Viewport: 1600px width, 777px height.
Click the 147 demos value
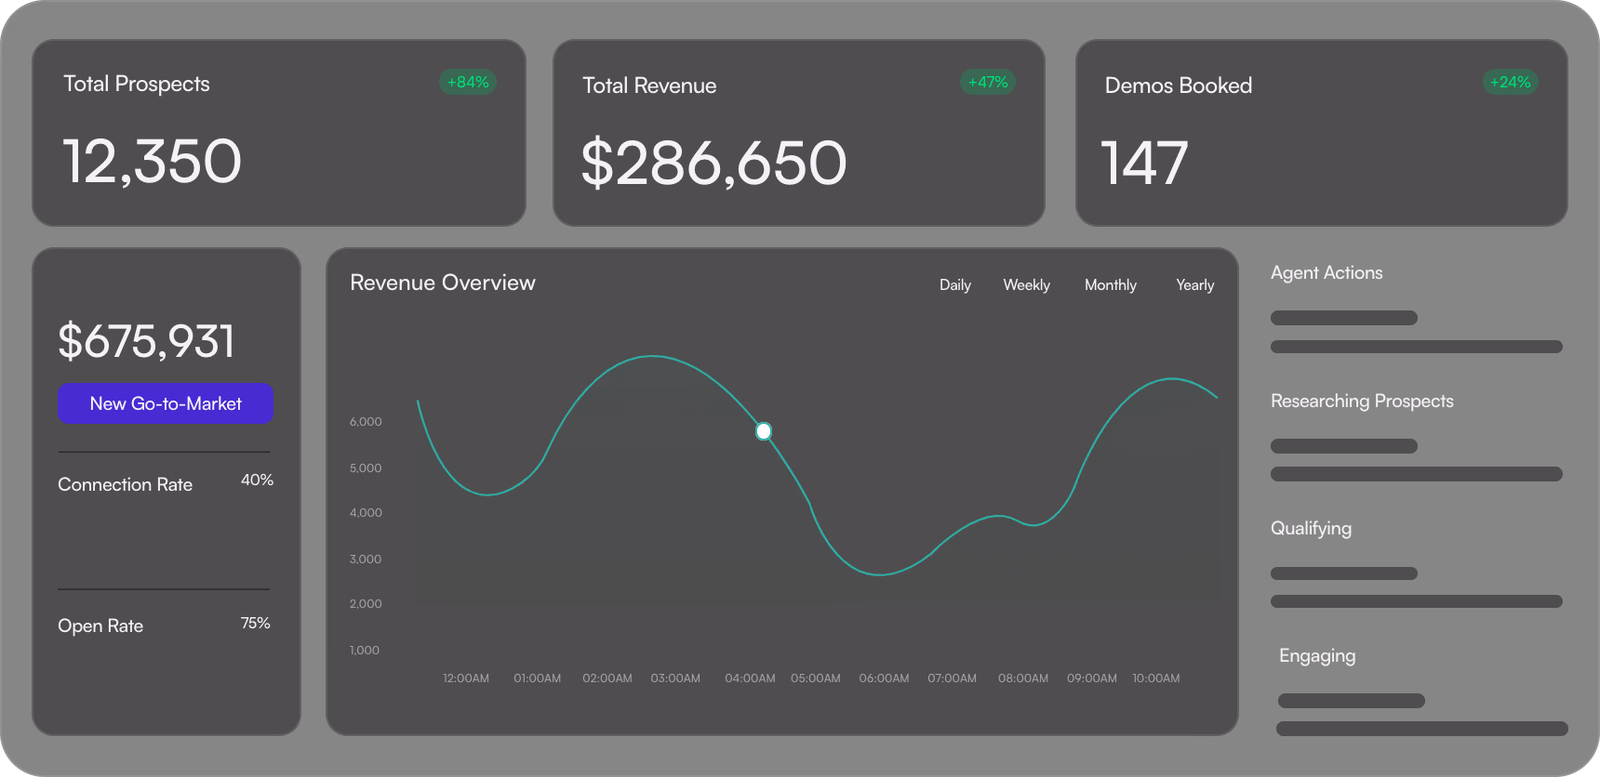1145,164
